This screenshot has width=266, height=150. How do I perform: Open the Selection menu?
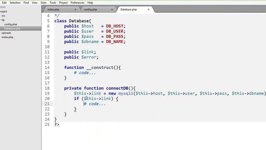tap(15, 3)
